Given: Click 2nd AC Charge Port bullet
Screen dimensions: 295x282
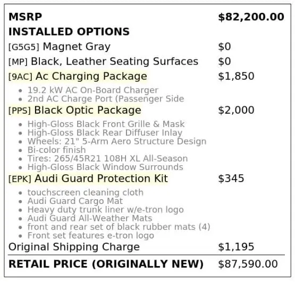Looking at the screenshot, I should pos(106,99).
